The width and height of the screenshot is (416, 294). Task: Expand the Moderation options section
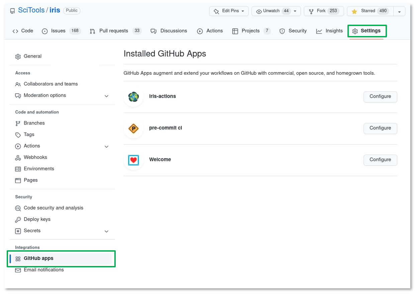coord(106,96)
